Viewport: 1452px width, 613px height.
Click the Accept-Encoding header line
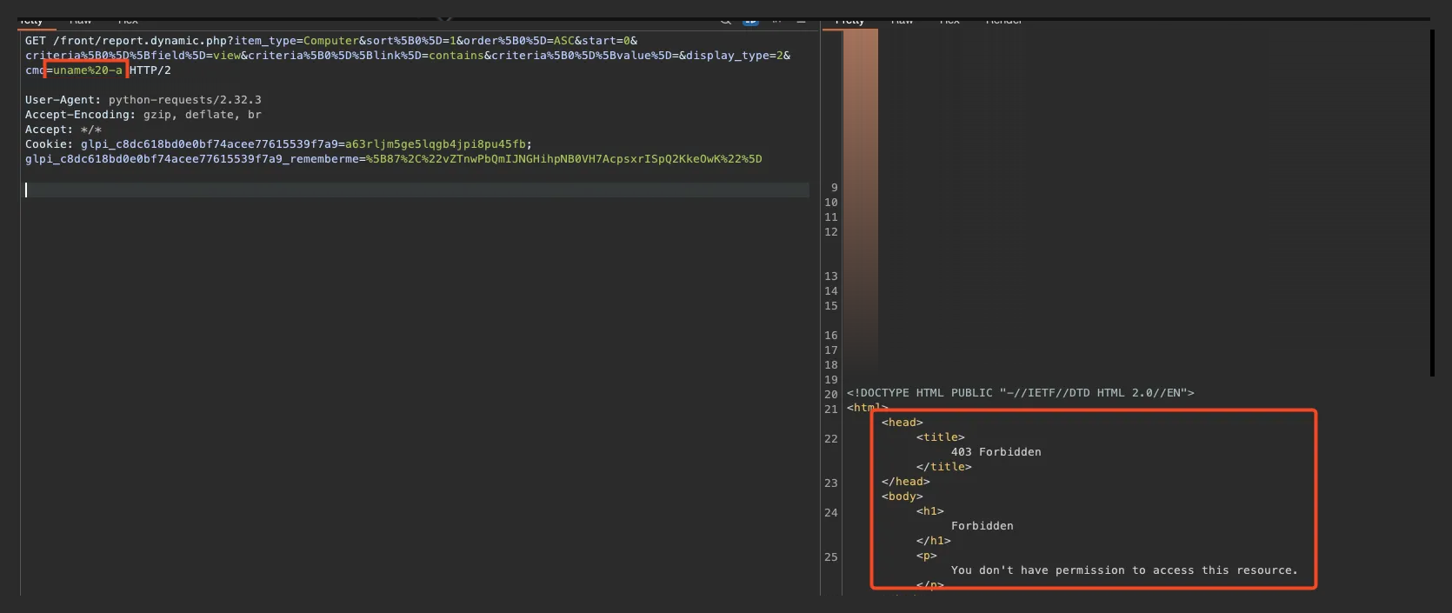pos(143,115)
